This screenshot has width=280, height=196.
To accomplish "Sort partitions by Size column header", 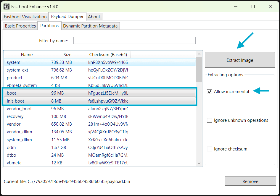I will click(67, 55).
